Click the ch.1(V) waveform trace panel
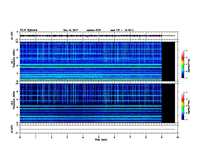Viewport: 200px width, 154px height. [99, 36]
